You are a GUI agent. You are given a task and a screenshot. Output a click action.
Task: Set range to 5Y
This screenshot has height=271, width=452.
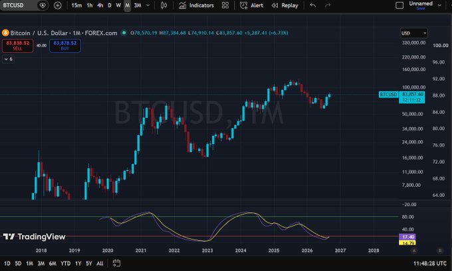pos(89,264)
